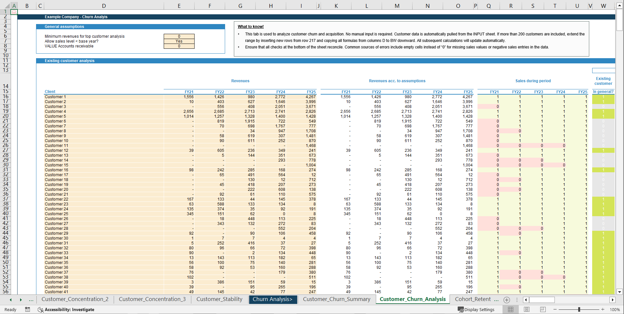Click the What to know! heading link
624x314 pixels.
[250, 26]
